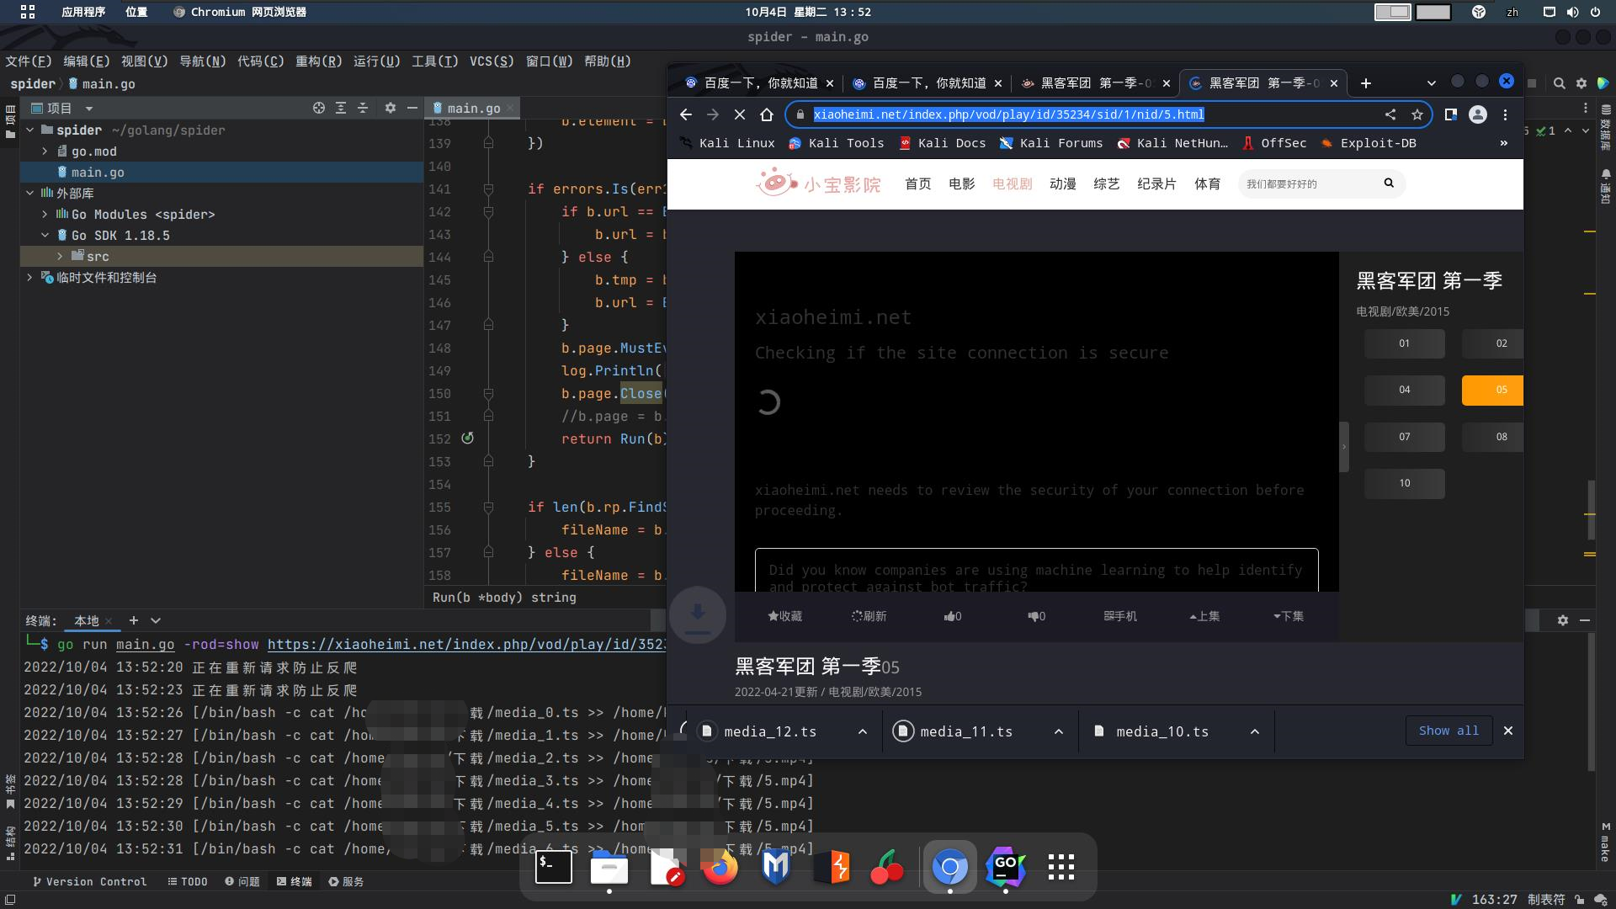Viewport: 1616px width, 909px height.
Task: Click site search input 我们都要好好的
Action: pos(1309,183)
